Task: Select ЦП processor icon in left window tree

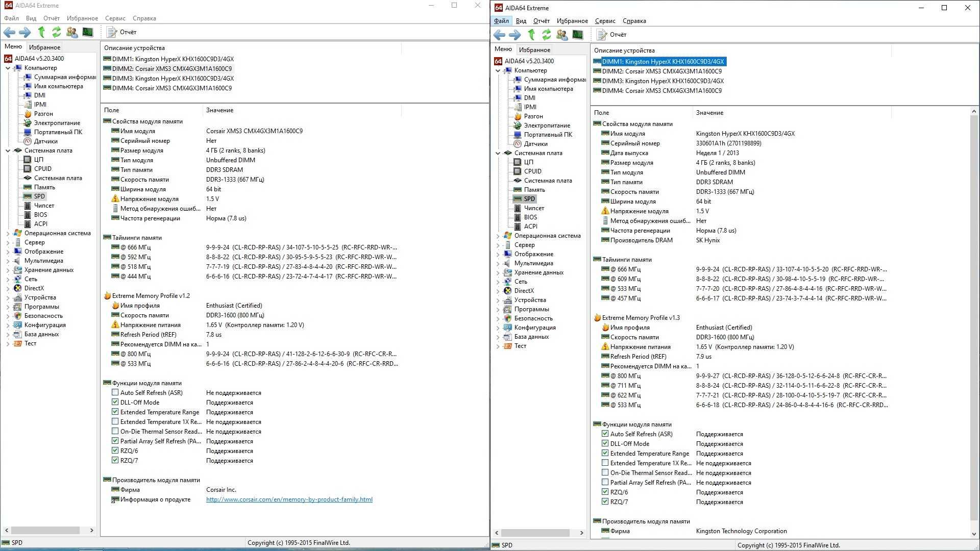Action: click(x=28, y=160)
